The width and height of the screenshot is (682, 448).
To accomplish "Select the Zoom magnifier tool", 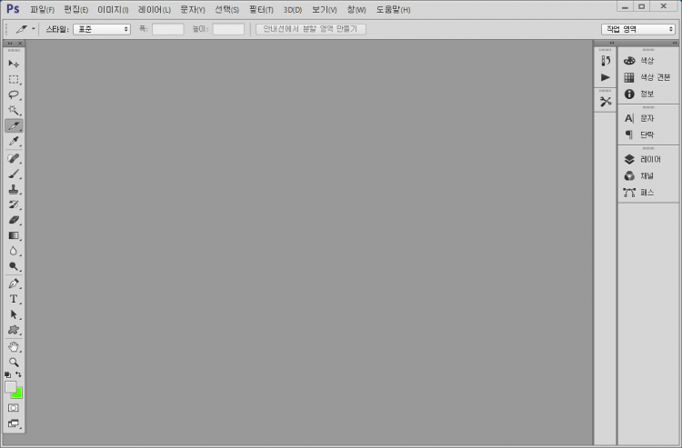I will (14, 361).
